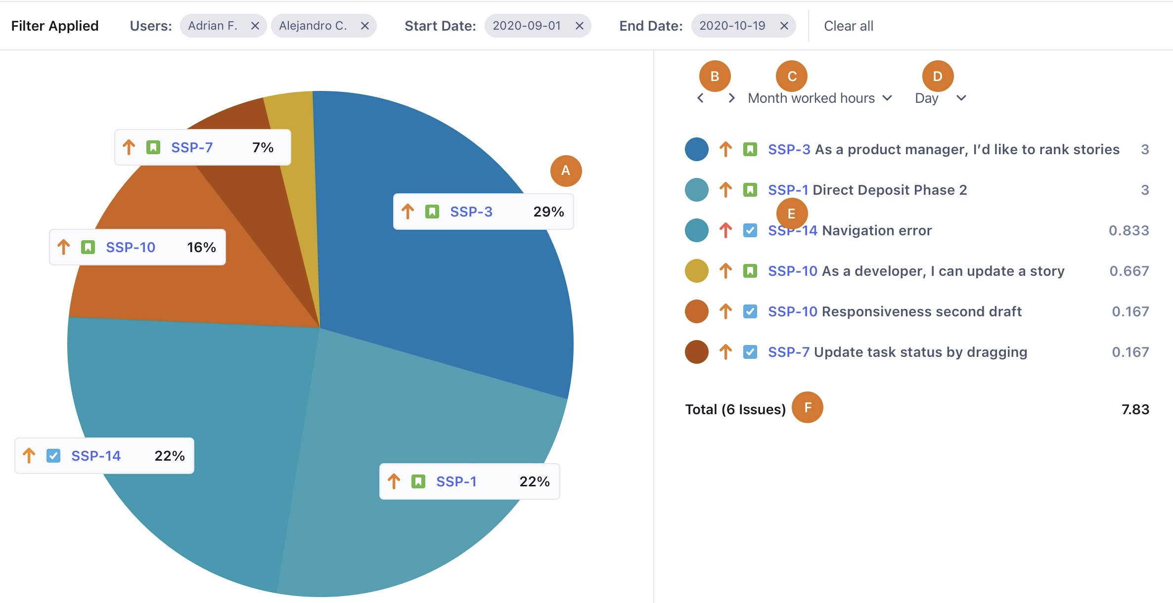Click the checkbox icon in the SSP-14 pie label
Image resolution: width=1173 pixels, height=603 pixels.
click(x=53, y=455)
